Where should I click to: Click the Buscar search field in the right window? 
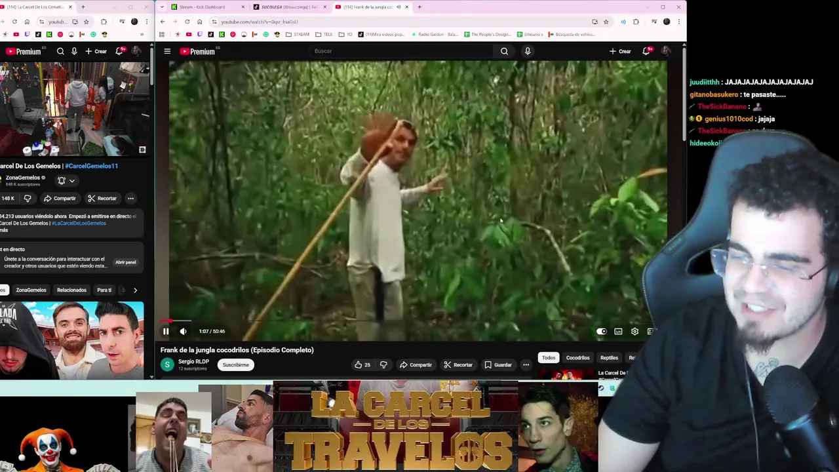coord(400,51)
